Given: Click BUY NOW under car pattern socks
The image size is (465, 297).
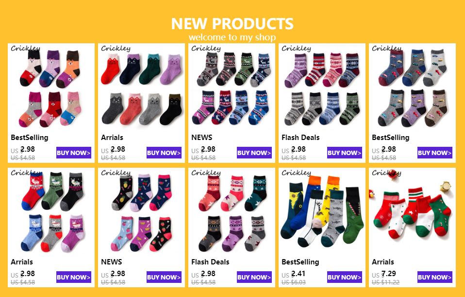Looking at the screenshot, I should coord(435,153).
